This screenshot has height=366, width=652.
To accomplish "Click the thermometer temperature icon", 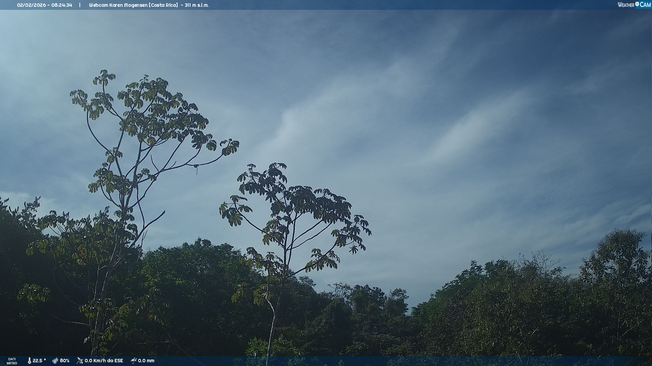I will point(29,361).
